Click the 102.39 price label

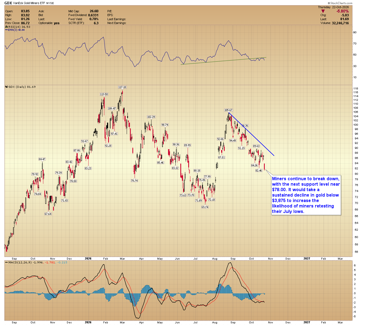coord(151,117)
